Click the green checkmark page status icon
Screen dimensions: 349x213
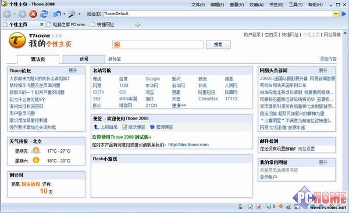tap(250, 207)
